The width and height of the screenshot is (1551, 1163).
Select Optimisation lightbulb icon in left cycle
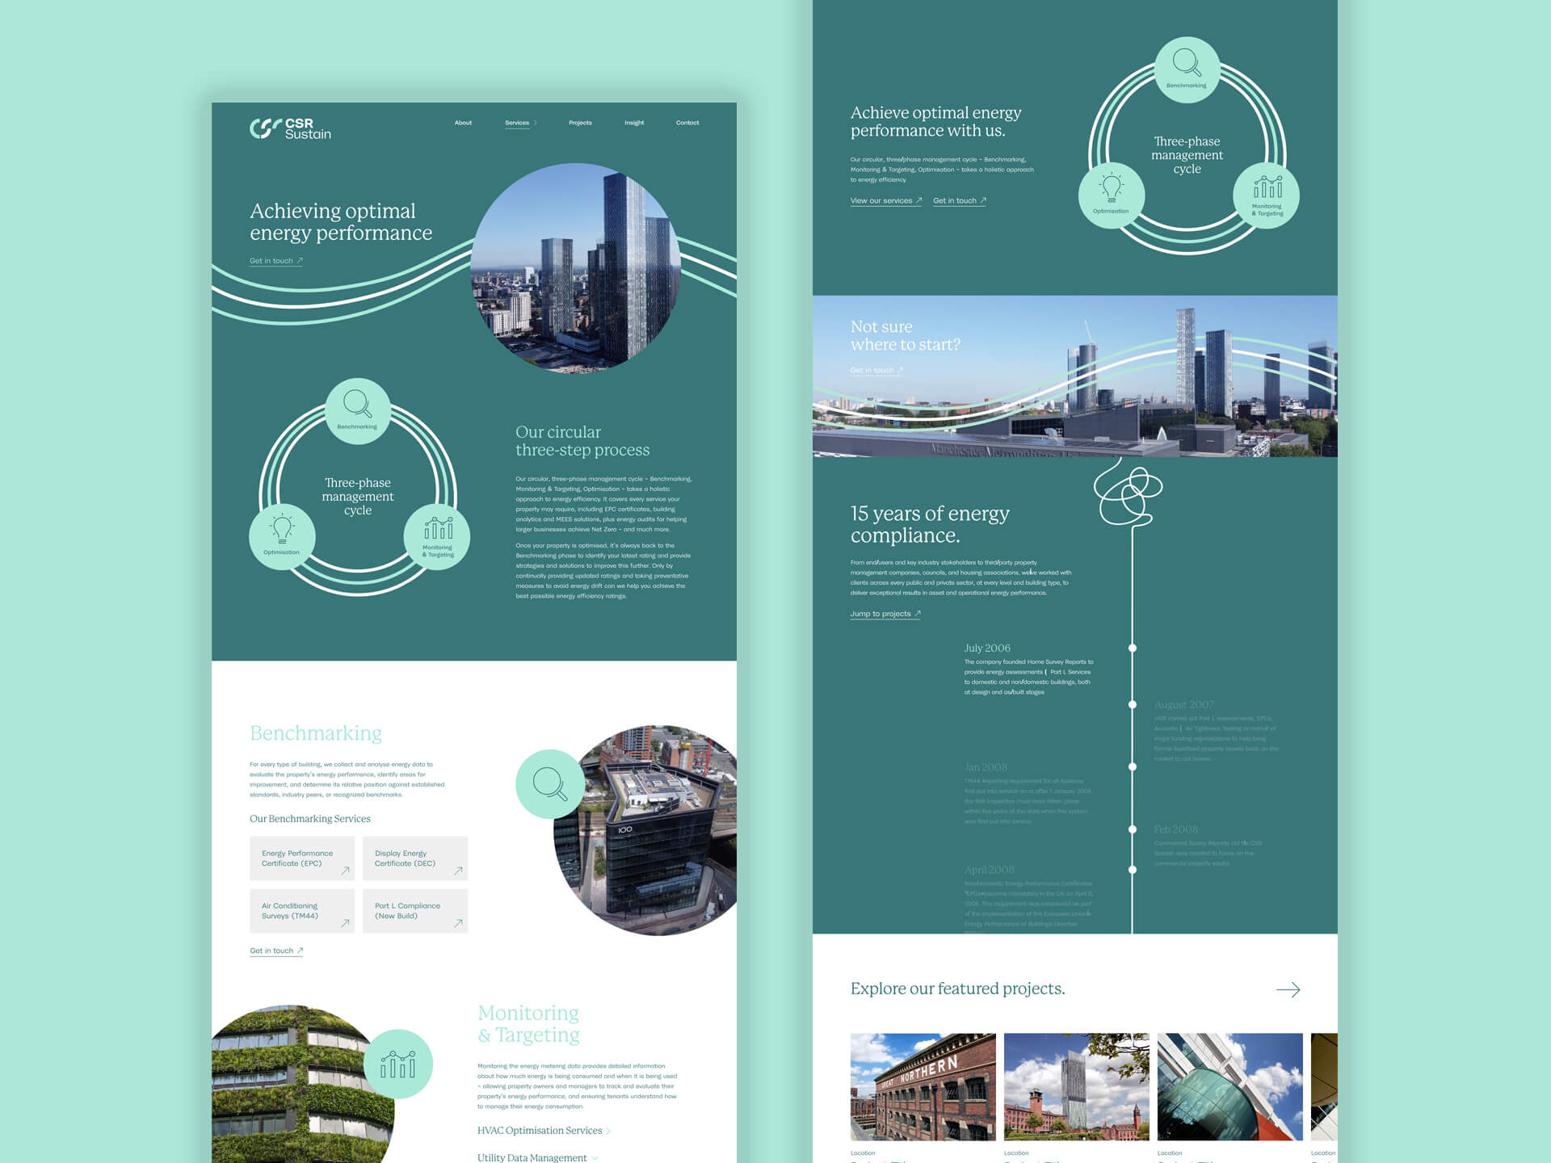(282, 536)
